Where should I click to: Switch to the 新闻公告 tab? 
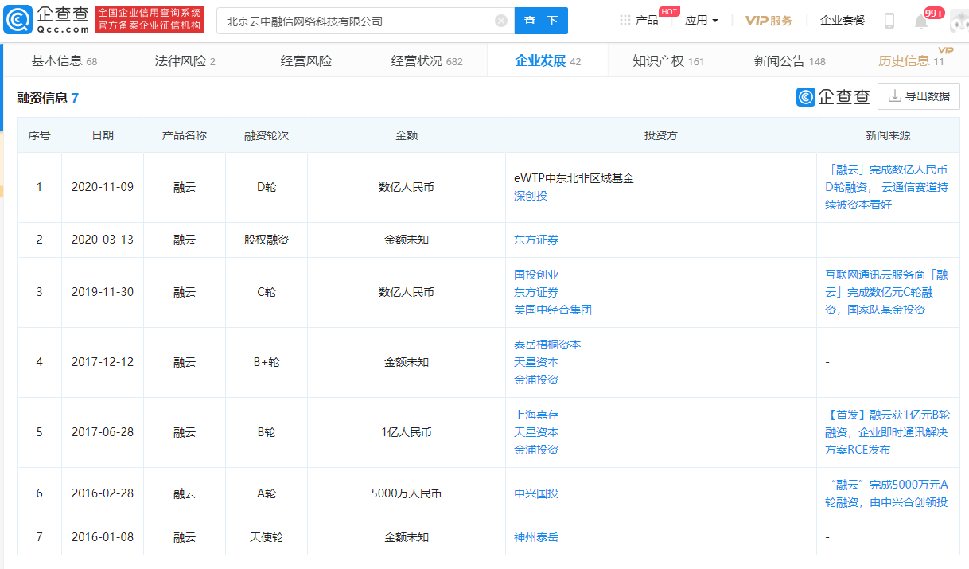click(790, 60)
